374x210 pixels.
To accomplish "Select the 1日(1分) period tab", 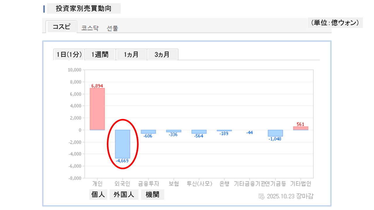I will [69, 55].
